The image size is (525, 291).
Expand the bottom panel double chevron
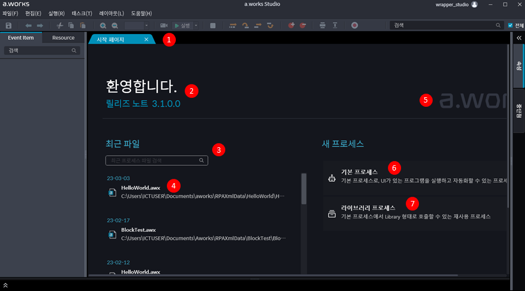(x=5, y=285)
